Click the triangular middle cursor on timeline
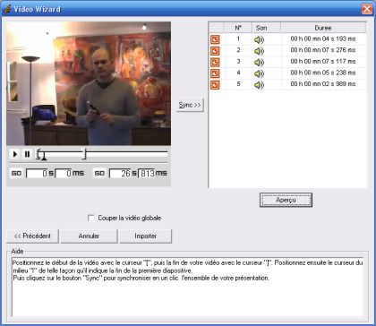The height and width of the screenshot is (326, 376). tap(44, 157)
